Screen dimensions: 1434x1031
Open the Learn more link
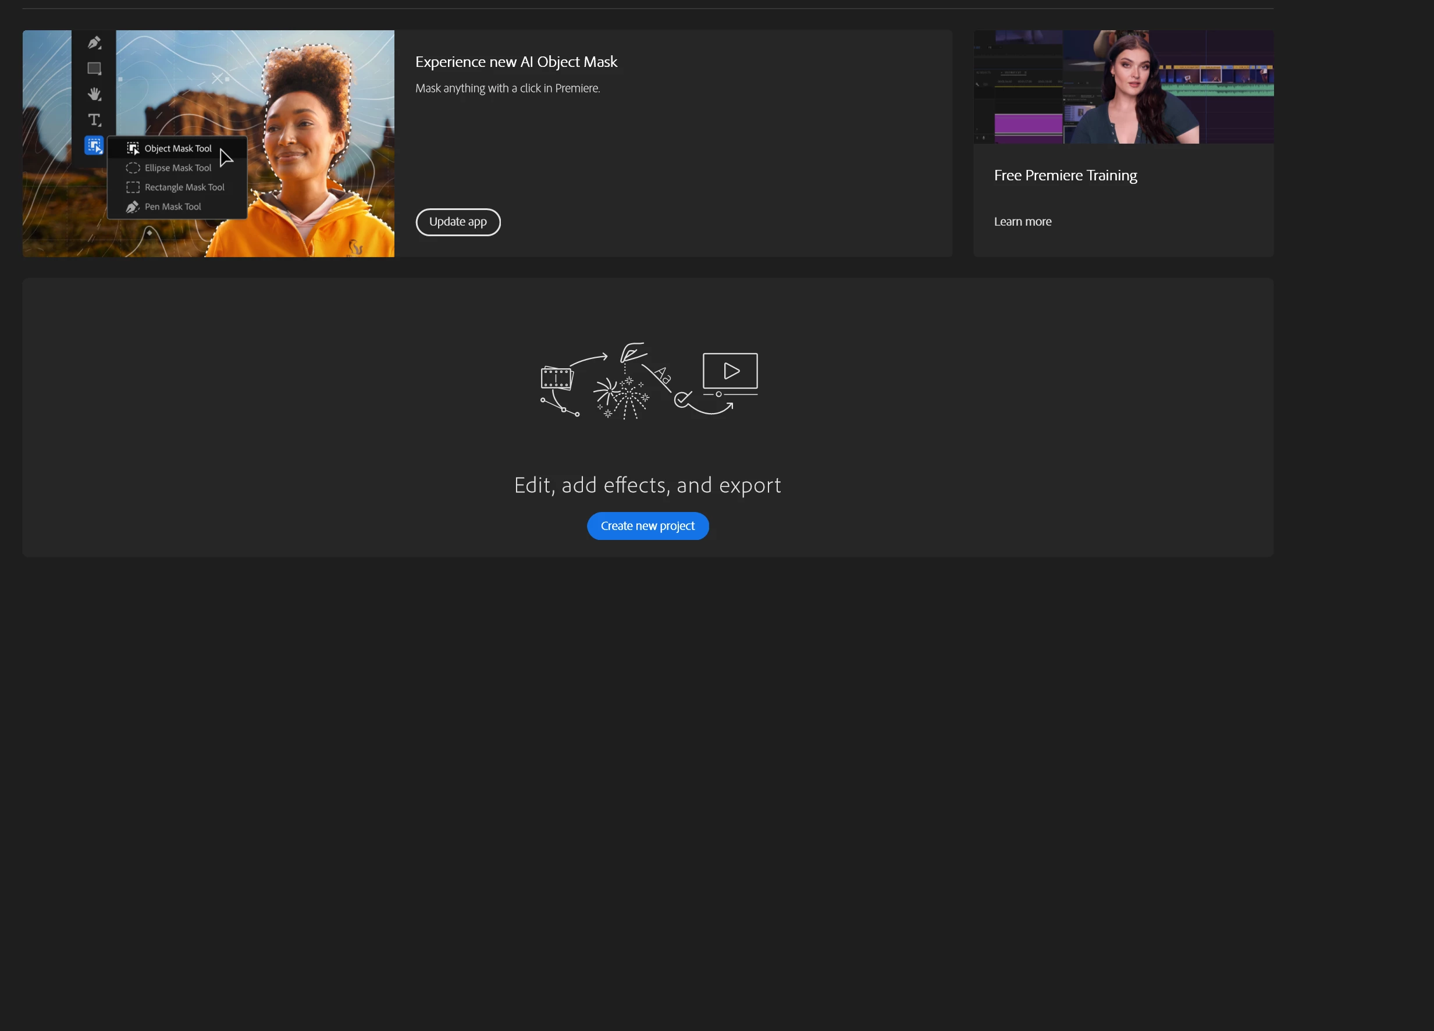1022,222
